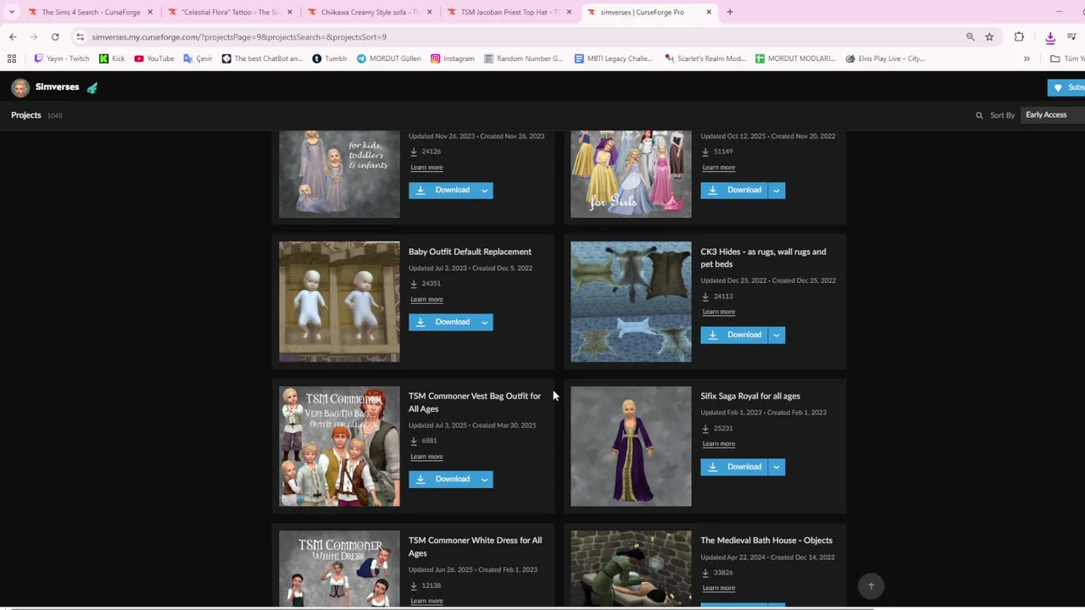Expand download options for CK3 Hides
This screenshot has width=1085, height=610.
776,335
